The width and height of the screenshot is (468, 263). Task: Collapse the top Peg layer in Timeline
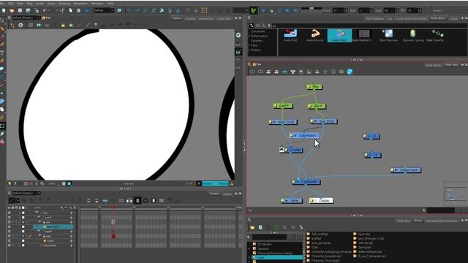click(x=37, y=213)
